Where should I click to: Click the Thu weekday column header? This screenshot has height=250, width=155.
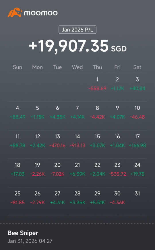click(97, 67)
